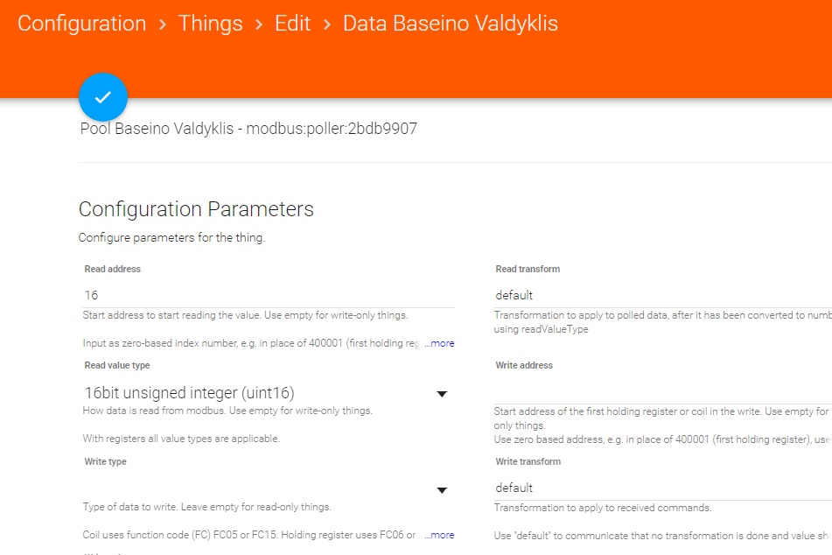Viewport: 832px width, 555px height.
Task: Select the Edit breadcrumb item
Action: (292, 24)
